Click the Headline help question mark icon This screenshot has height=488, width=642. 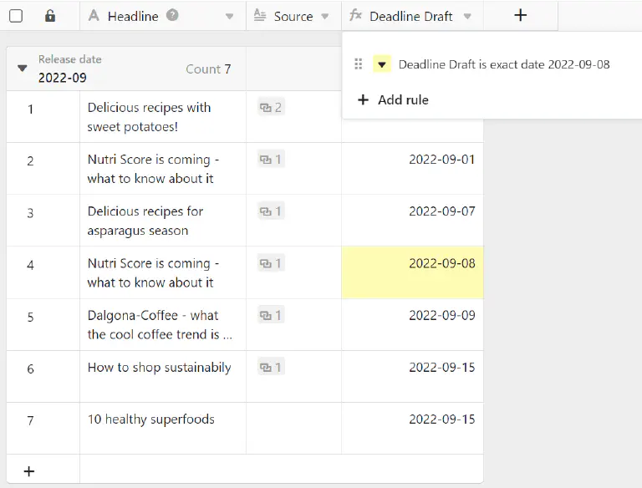pyautogui.click(x=172, y=15)
